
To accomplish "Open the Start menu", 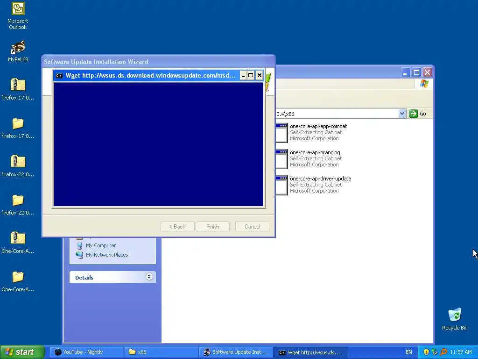I will coord(22,352).
